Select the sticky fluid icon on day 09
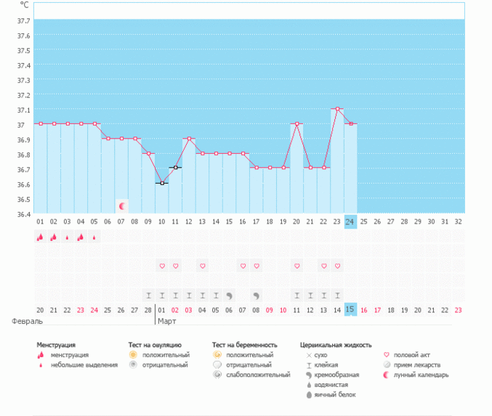Viewport: 492px width, 416px height. 148,295
